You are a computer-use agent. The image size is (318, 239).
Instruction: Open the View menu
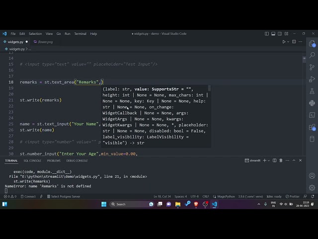[49, 34]
